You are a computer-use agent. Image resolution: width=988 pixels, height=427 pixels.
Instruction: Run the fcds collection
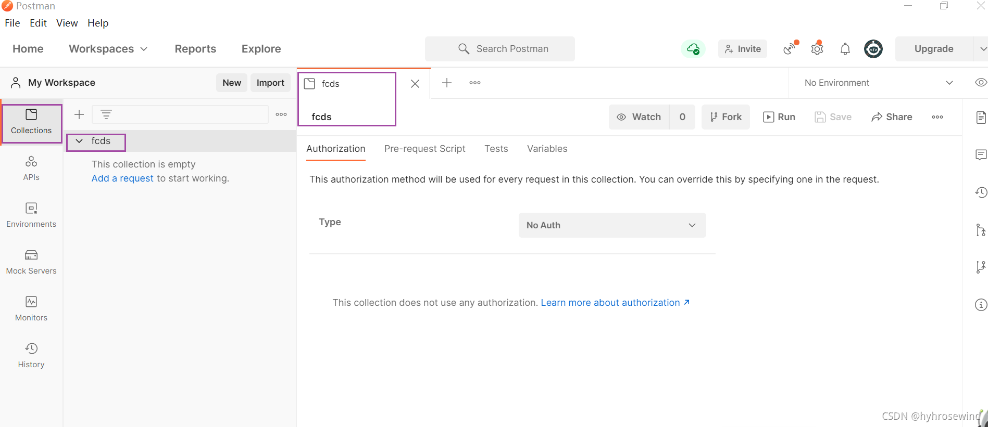779,117
